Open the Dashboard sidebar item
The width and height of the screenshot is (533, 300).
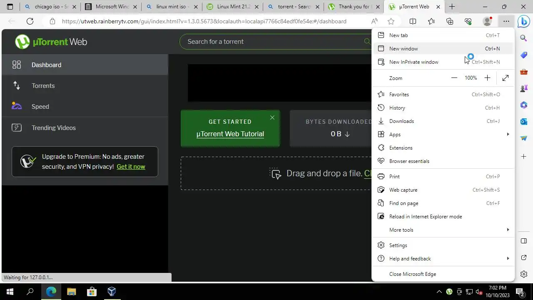click(85, 65)
